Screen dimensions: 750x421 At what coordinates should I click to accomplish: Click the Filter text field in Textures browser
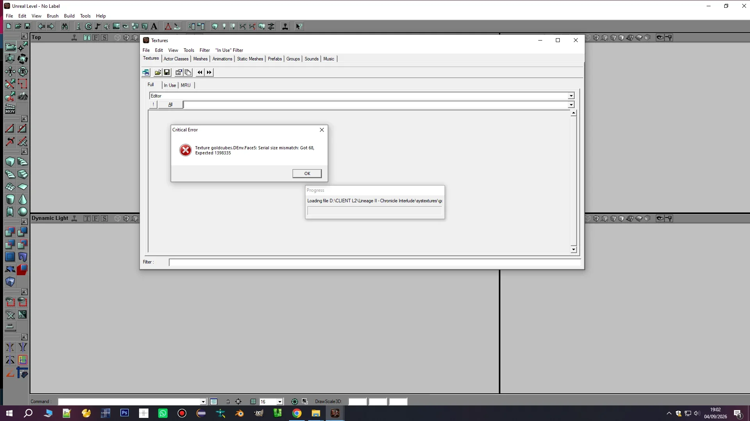coord(375,262)
